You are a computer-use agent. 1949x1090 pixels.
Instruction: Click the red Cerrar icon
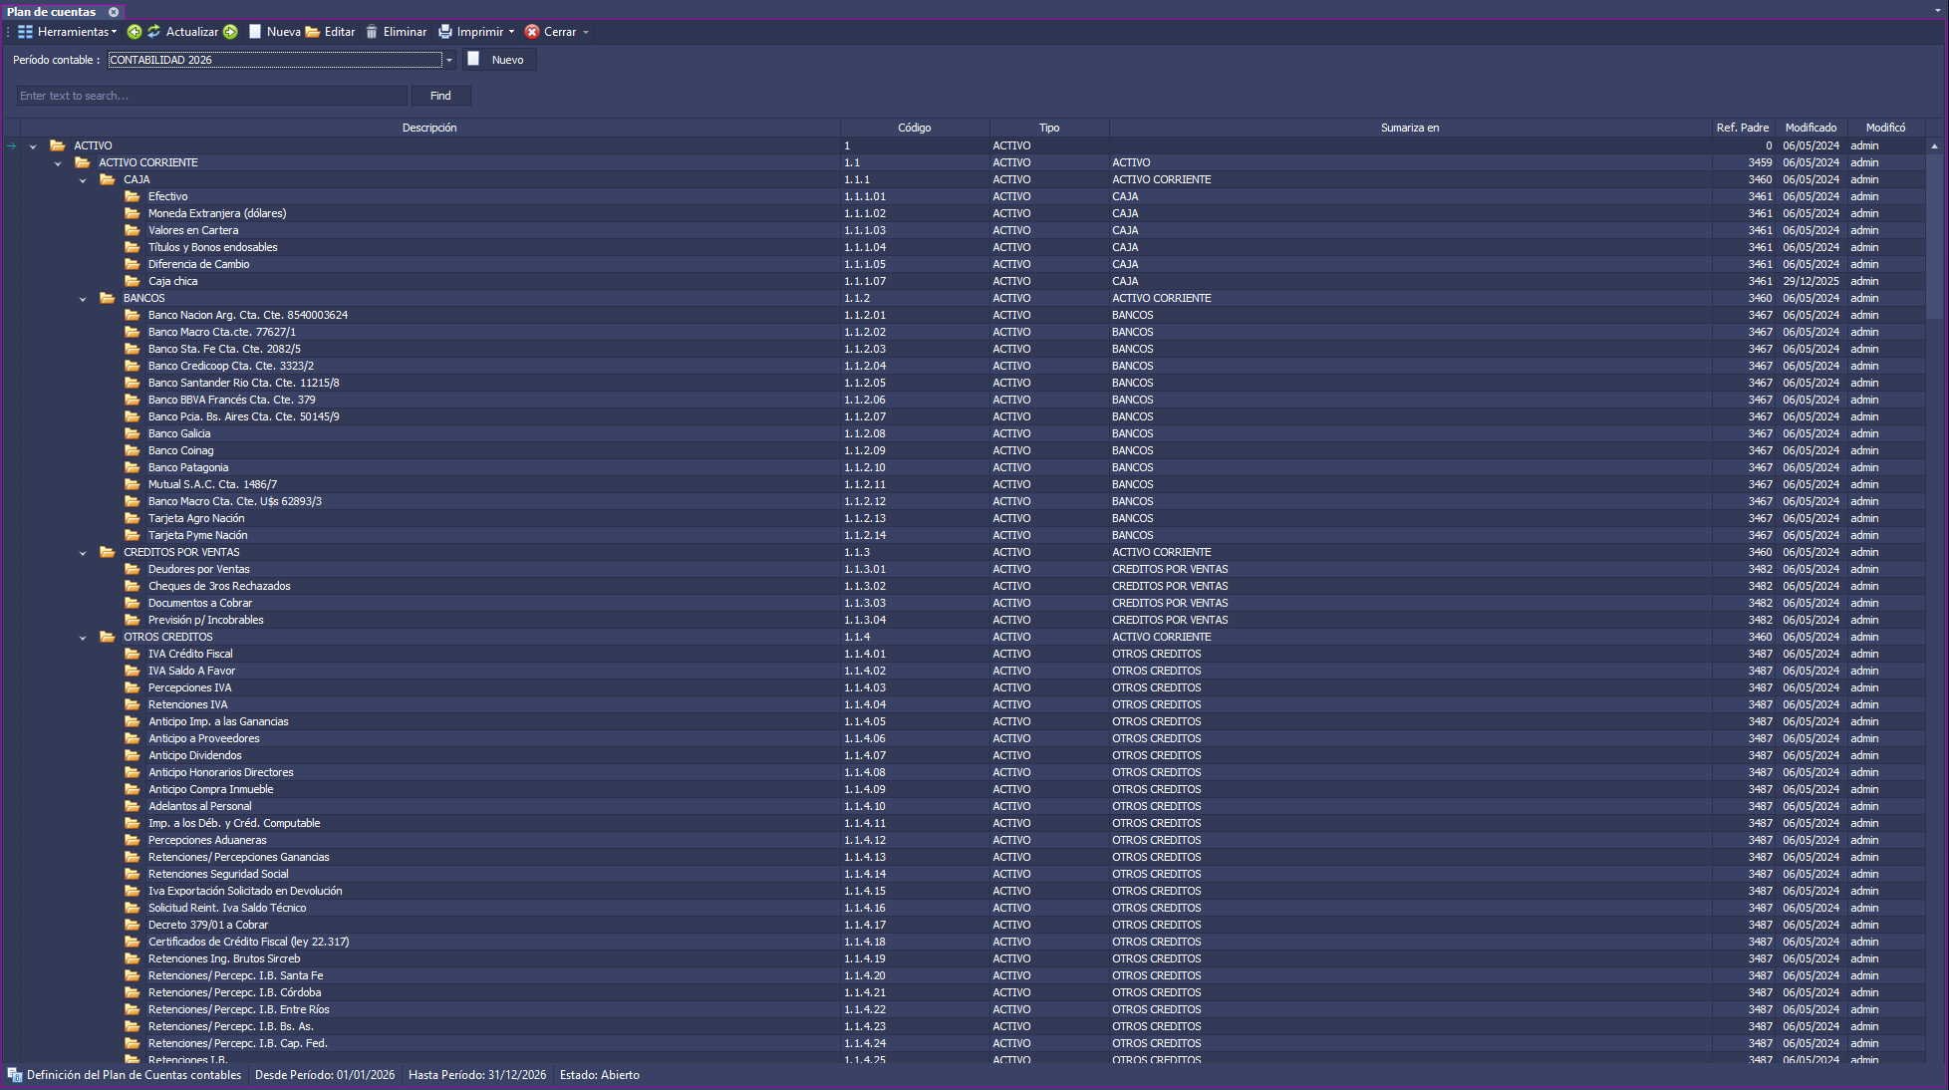[532, 32]
